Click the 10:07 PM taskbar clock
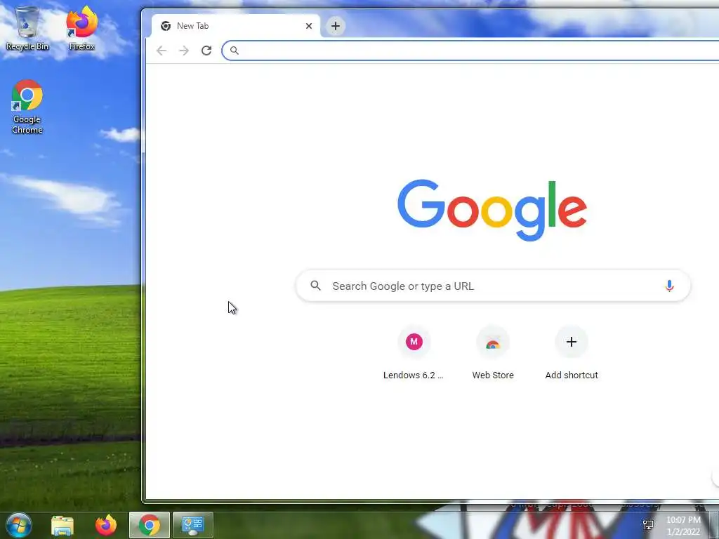This screenshot has height=539, width=719. tap(683, 526)
